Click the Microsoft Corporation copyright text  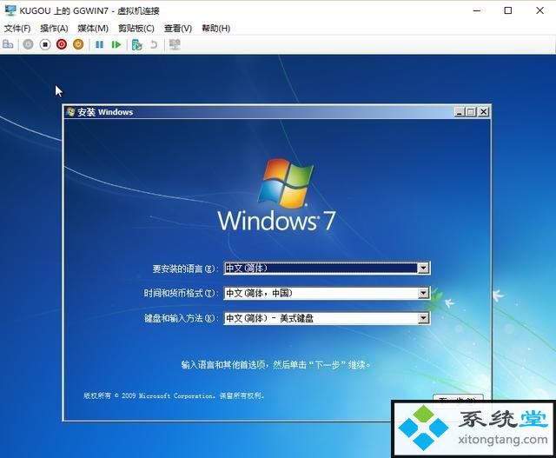click(x=174, y=395)
